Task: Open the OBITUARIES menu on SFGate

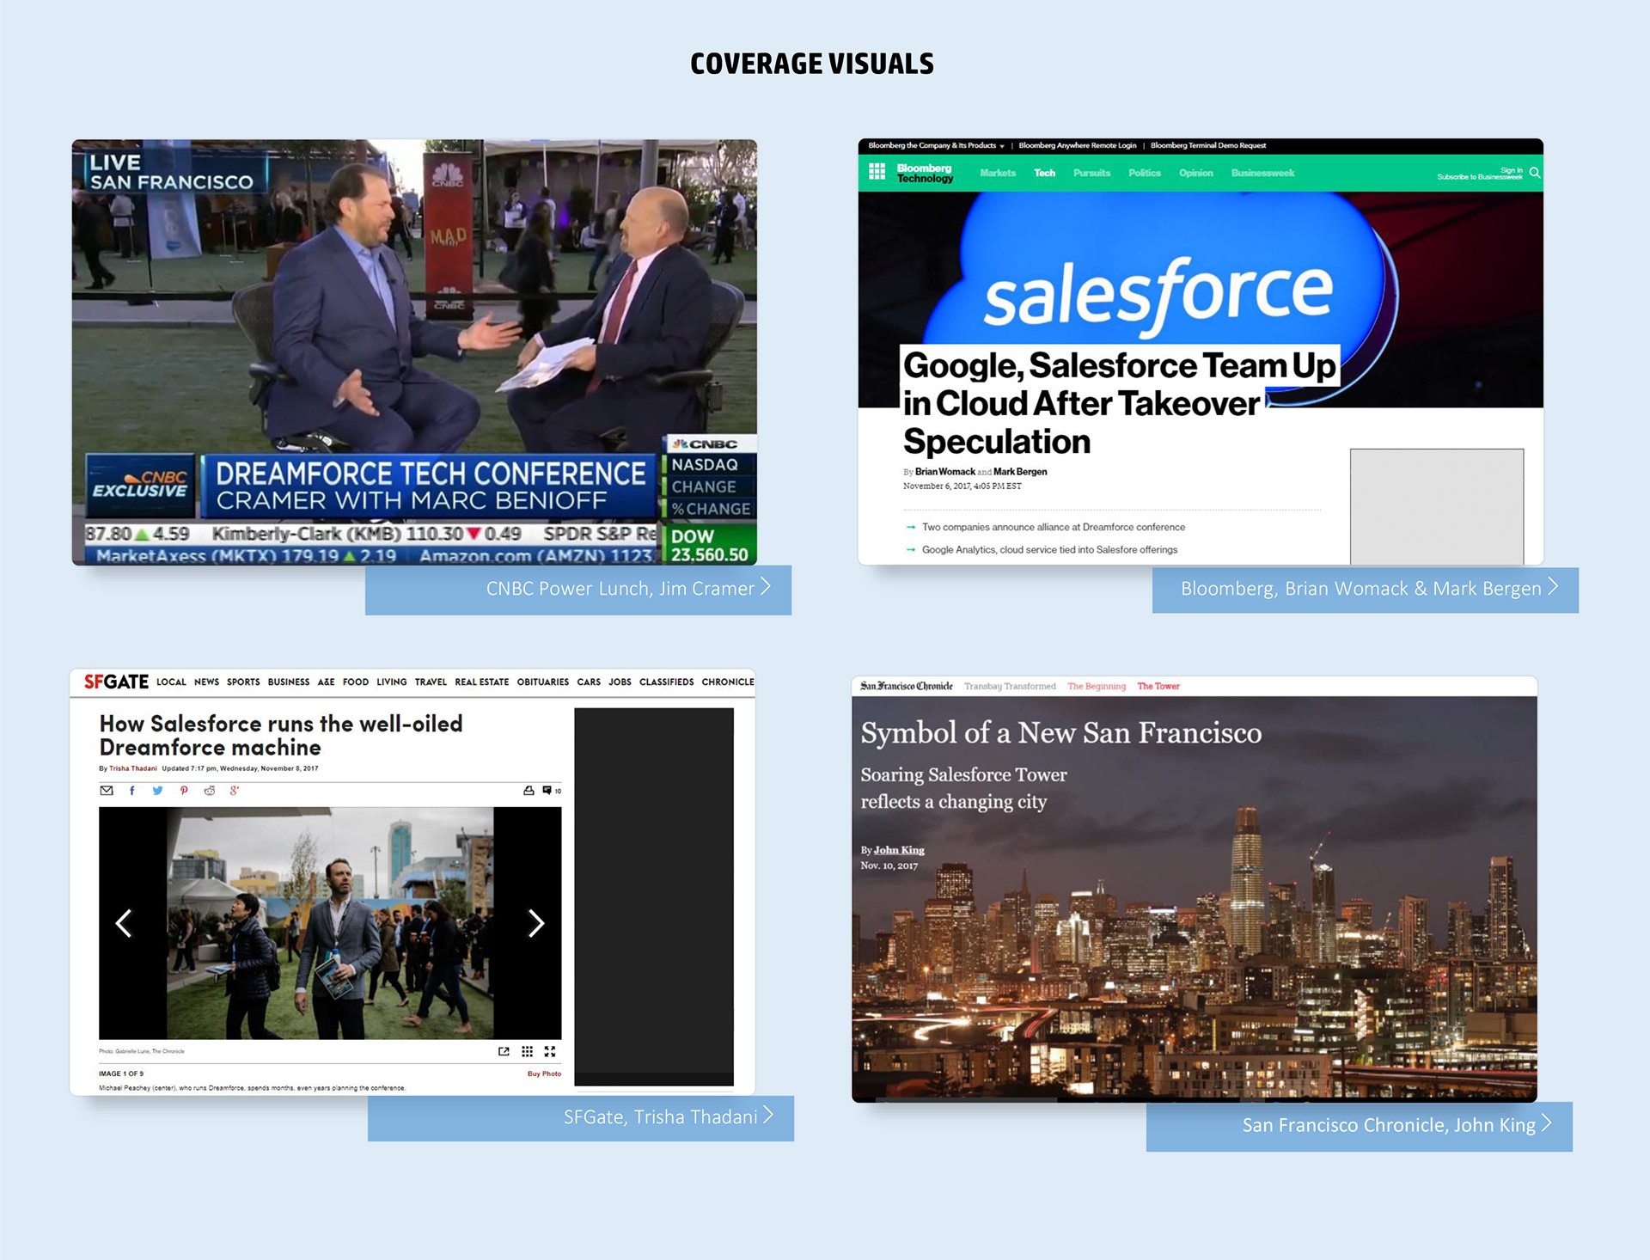Action: pos(543,682)
